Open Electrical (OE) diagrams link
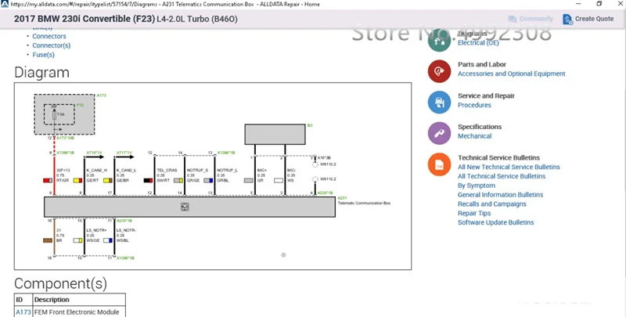This screenshot has height=317, width=626. coord(478,43)
